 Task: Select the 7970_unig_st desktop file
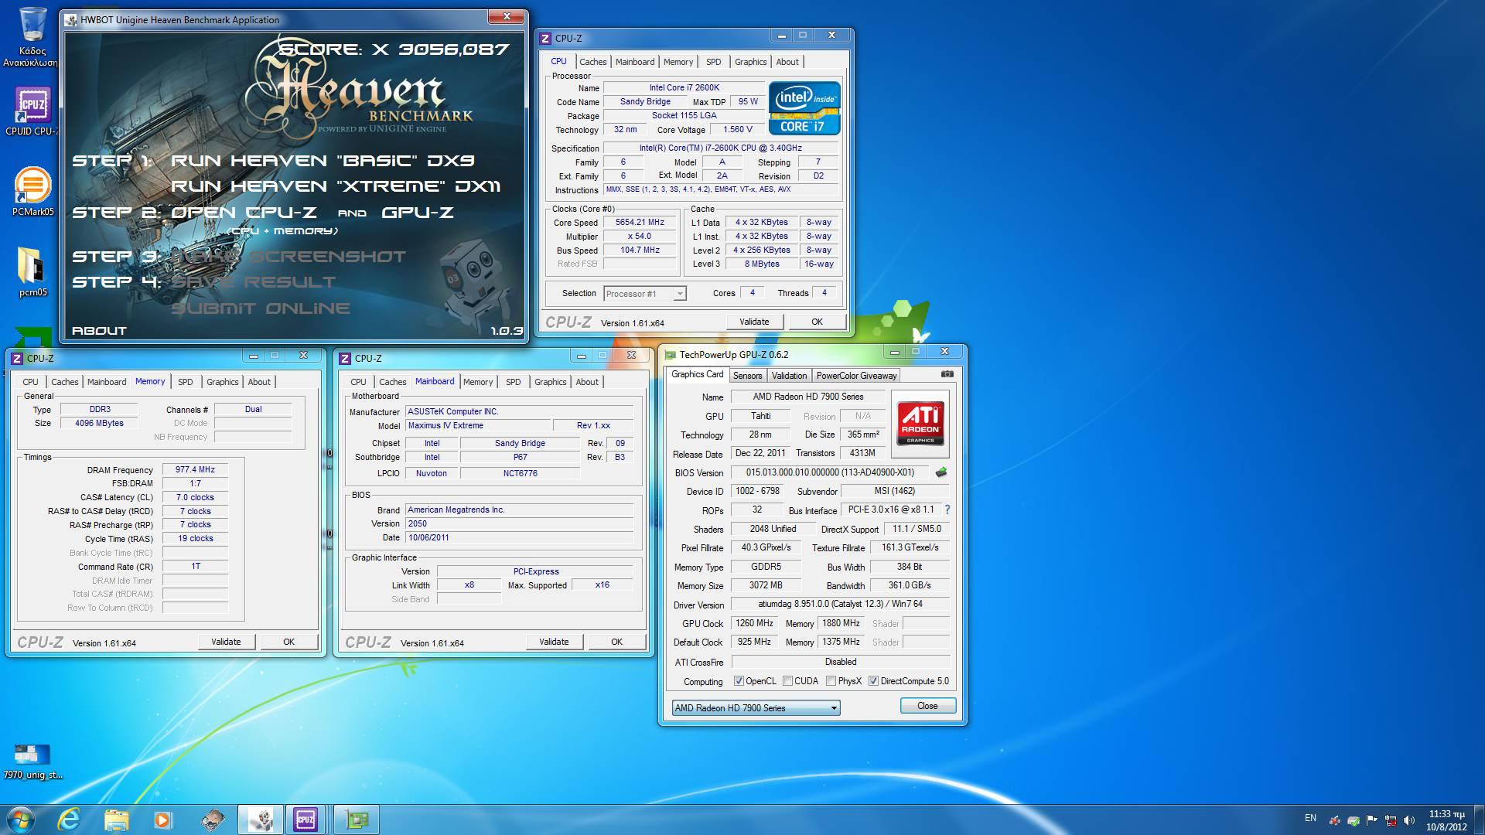coord(32,761)
